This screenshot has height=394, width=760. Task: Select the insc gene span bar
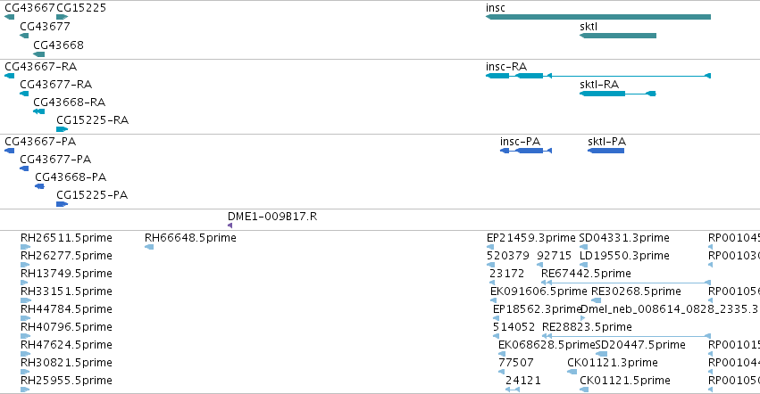click(598, 17)
